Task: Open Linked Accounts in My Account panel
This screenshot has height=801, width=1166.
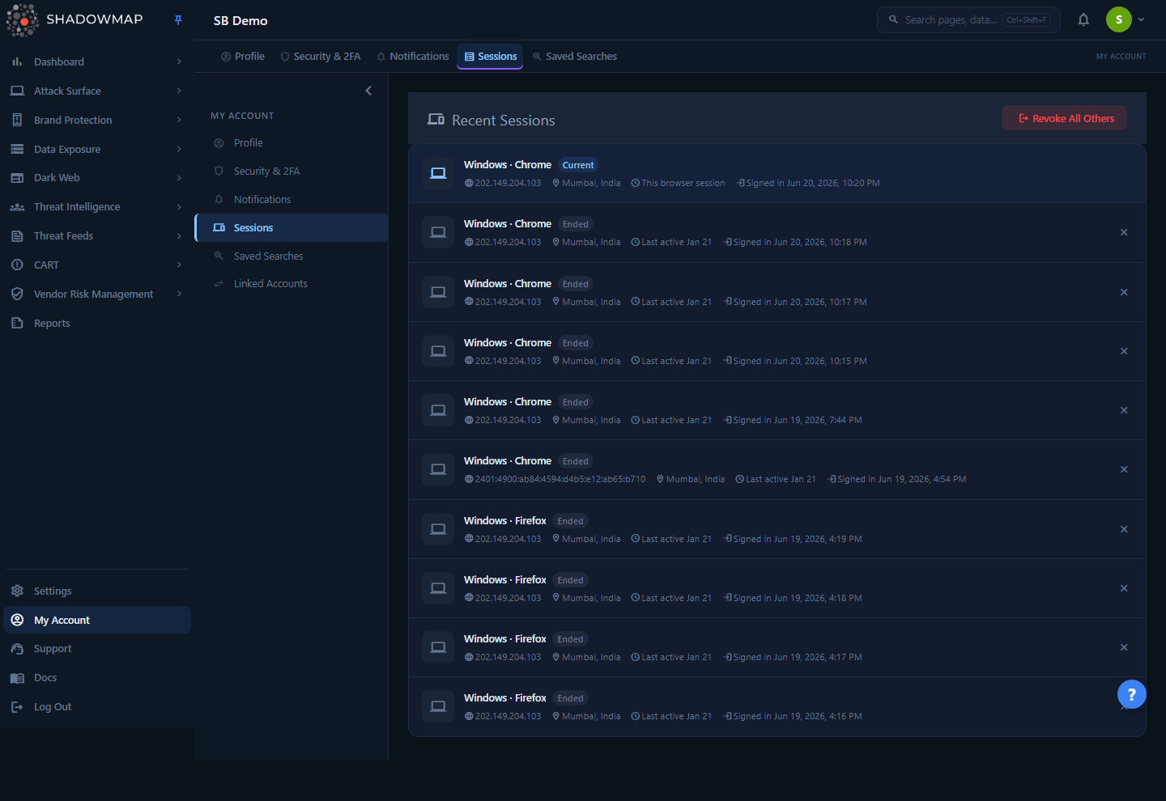Action: 291,284
